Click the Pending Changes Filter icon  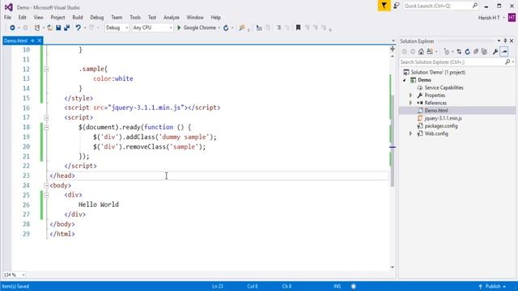tap(447, 52)
